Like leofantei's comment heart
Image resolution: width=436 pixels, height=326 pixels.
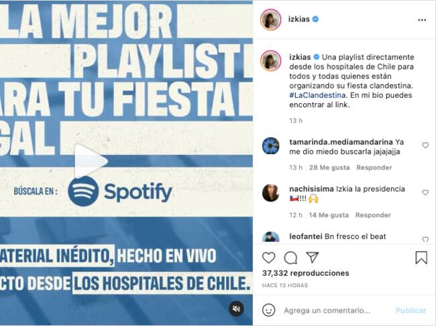(425, 239)
